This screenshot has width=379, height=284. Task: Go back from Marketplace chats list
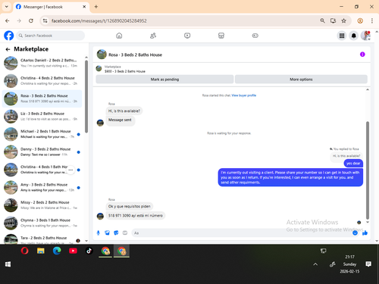click(8, 49)
